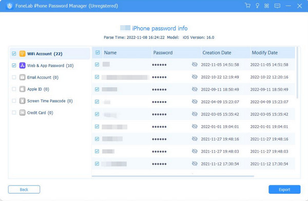Uncheck the row created 2022-10-22 12:19:49

click(97, 77)
